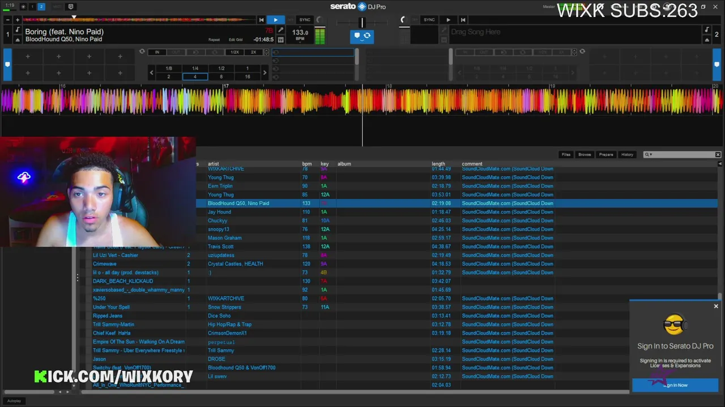
Task: Open deck 2 cue points tab on right
Action: click(717, 65)
